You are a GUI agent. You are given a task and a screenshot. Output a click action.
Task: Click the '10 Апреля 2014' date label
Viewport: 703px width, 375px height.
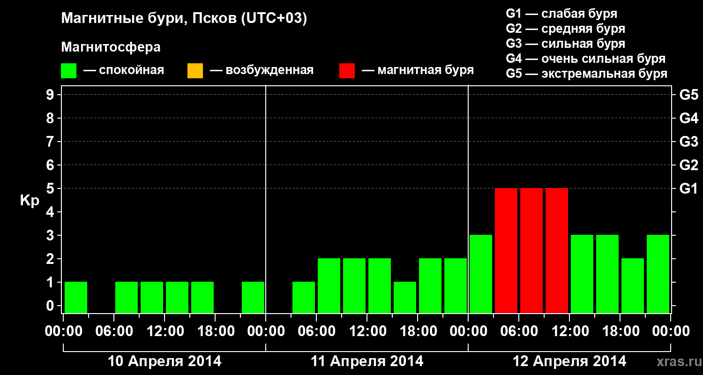pos(165,361)
